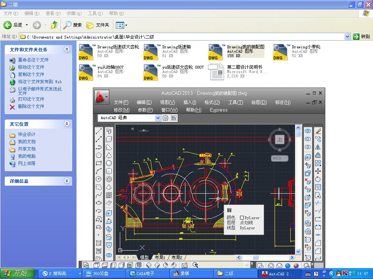Click the Rotate tool icon
The image size is (373, 279).
coord(318,179)
